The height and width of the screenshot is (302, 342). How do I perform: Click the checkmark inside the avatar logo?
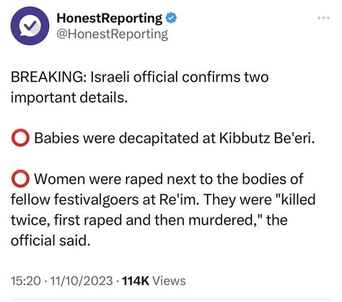[x=31, y=25]
